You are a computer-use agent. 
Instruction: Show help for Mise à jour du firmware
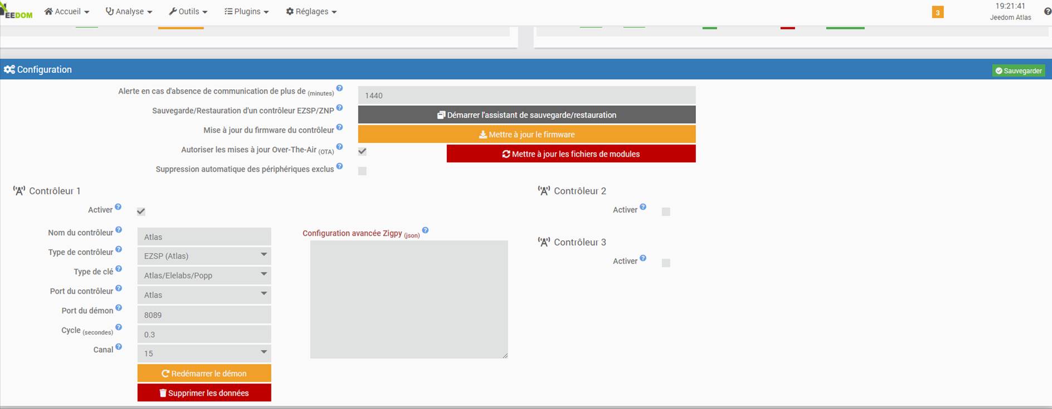pyautogui.click(x=339, y=127)
